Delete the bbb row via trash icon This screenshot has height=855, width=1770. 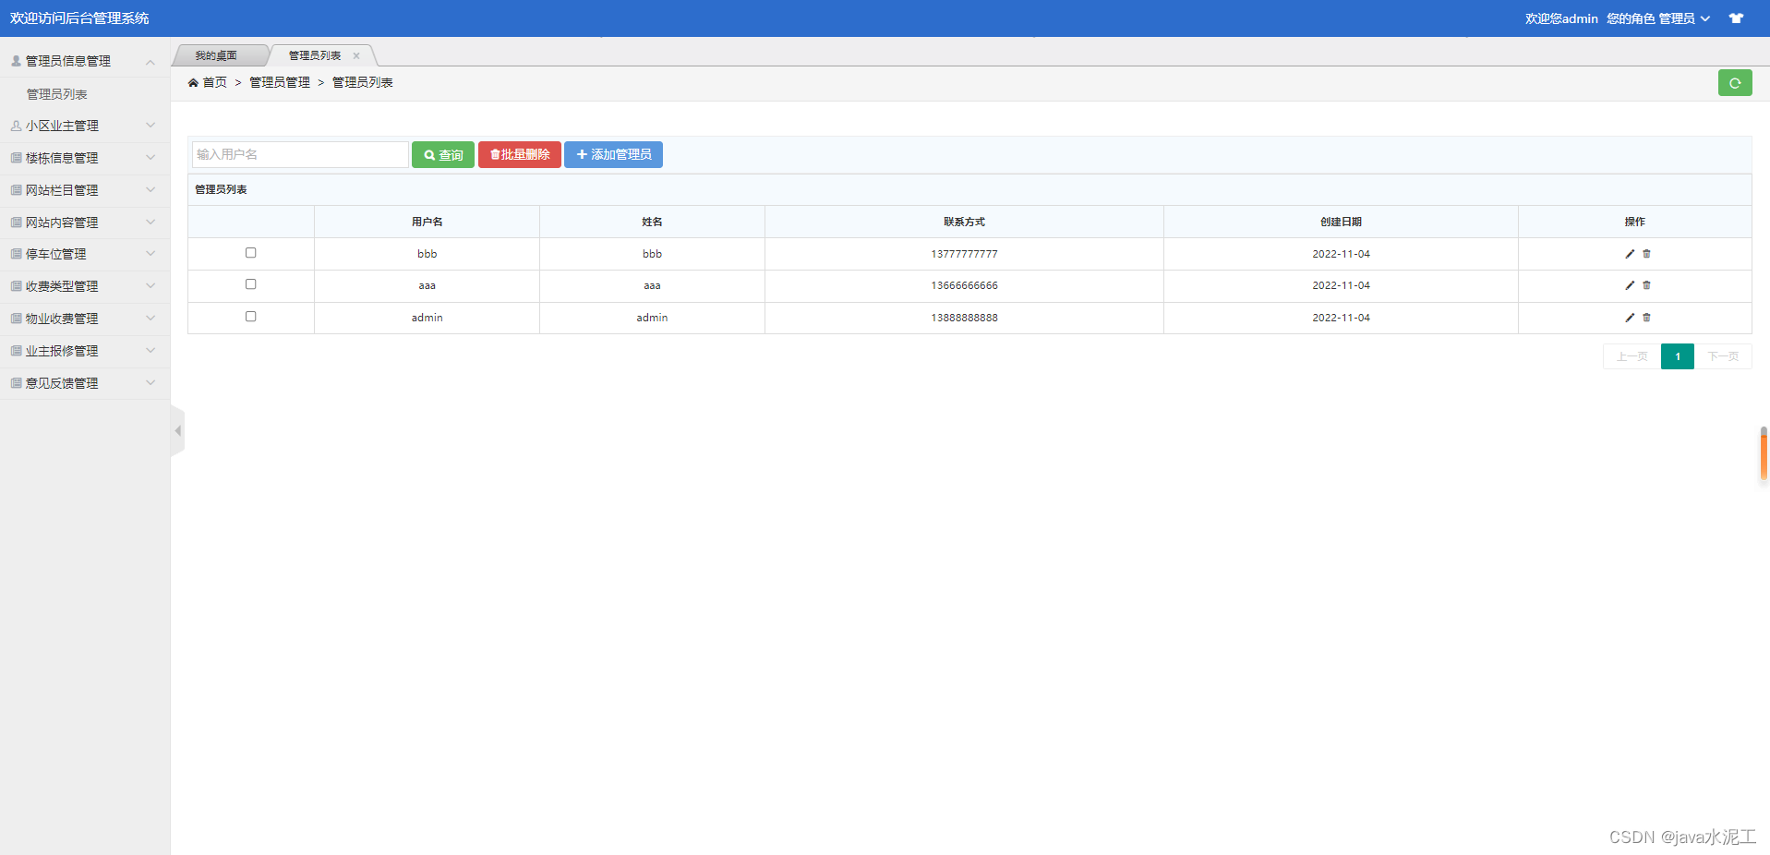coord(1646,254)
